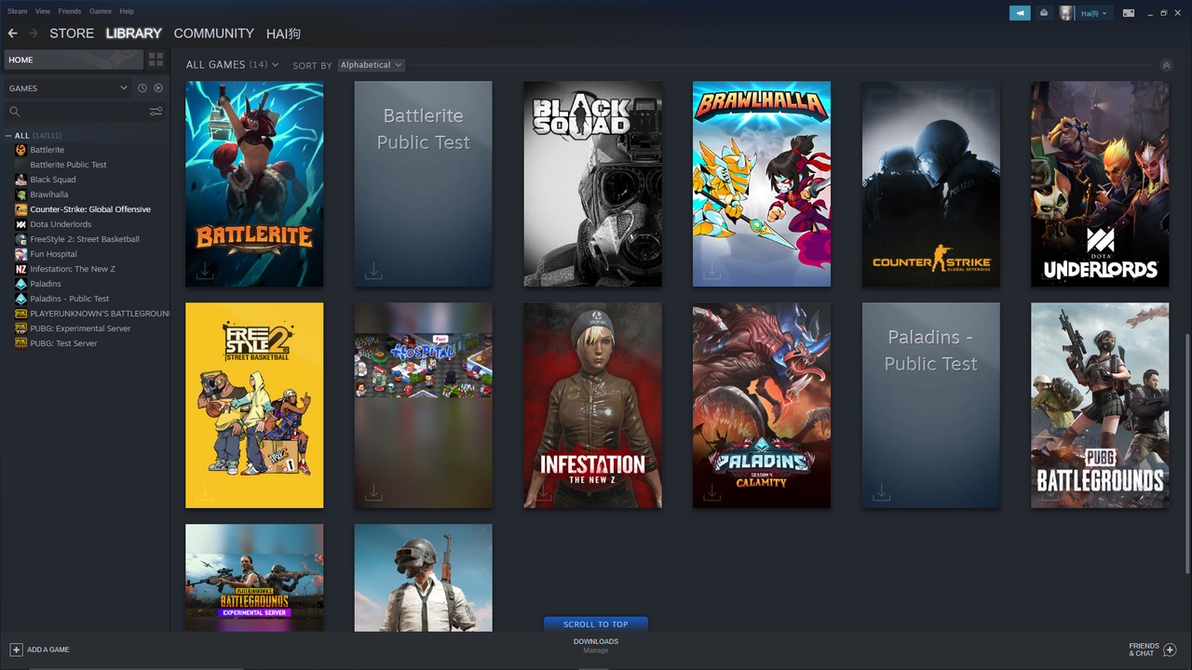Select the Dota Underlords cover art
Image resolution: width=1192 pixels, height=670 pixels.
1100,184
